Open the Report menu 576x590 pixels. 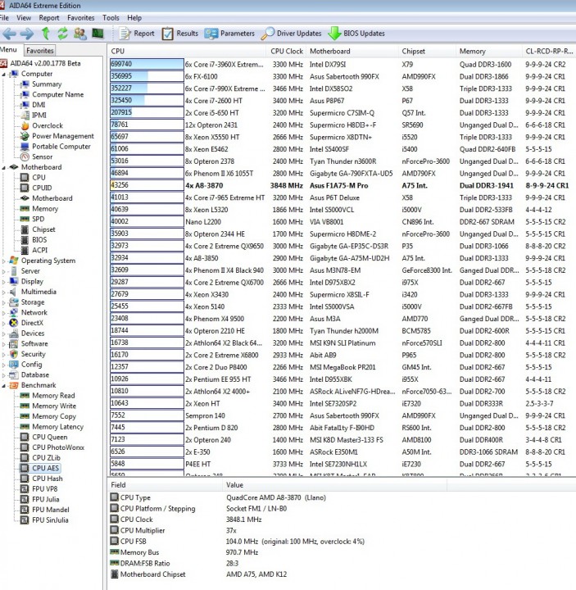[x=49, y=18]
